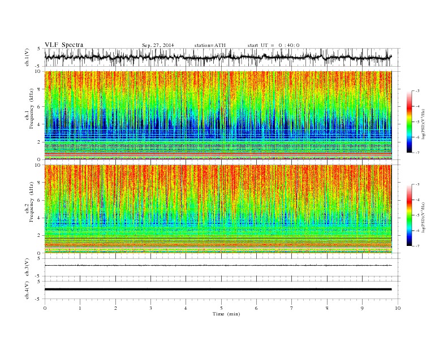This screenshot has width=448, height=346.
Task: Click the '6' minute tick on time axis
Action: (256, 308)
